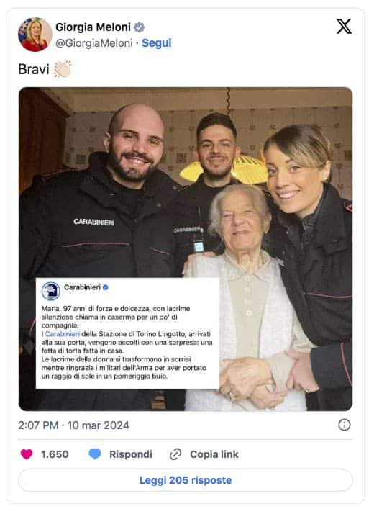Viewport: 374px width, 509px height.
Task: Click the reply speech bubble icon
Action: click(x=95, y=454)
